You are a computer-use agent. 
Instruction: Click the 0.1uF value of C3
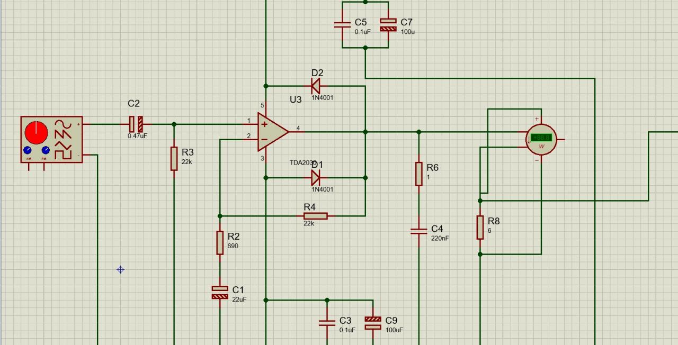[347, 330]
